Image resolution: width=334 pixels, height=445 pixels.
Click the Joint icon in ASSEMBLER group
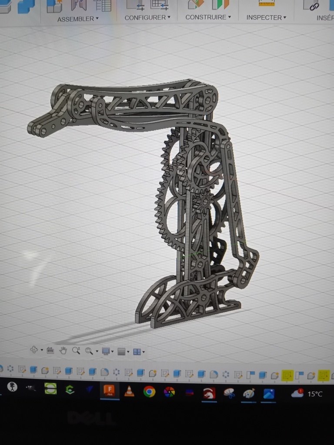point(79,5)
